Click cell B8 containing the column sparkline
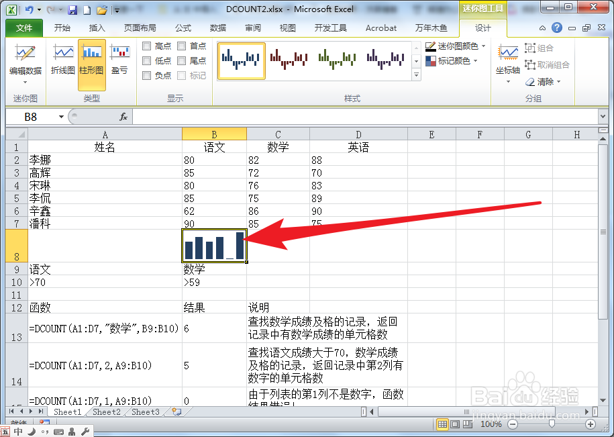614x437 pixels. coord(214,246)
